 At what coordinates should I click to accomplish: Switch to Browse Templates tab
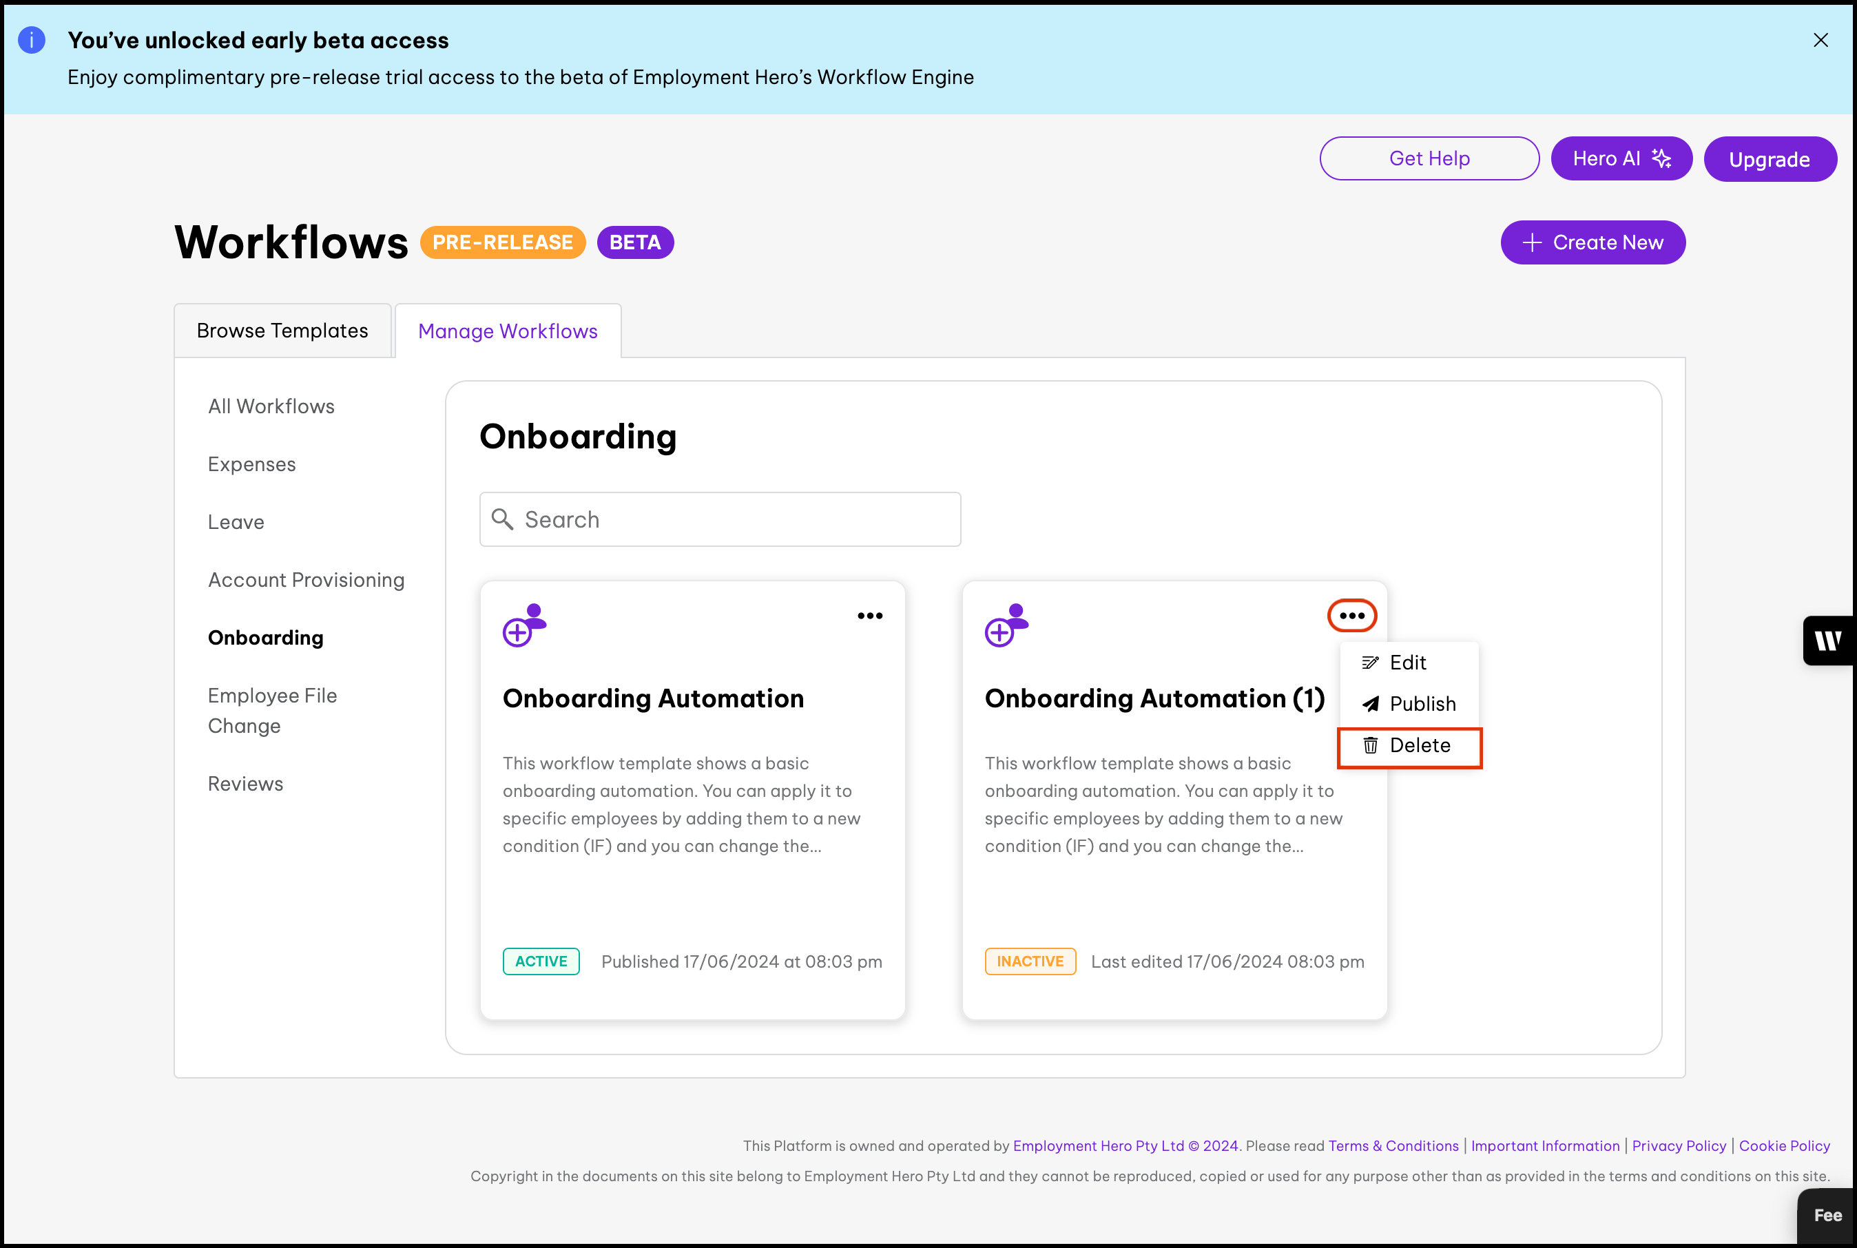click(282, 331)
